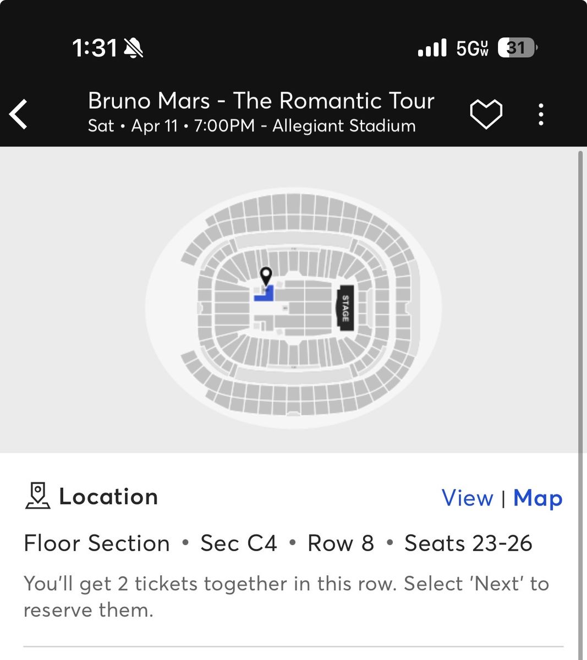Tap the 1:31 clock in status bar
Screen dimensions: 587x660
click(x=95, y=48)
